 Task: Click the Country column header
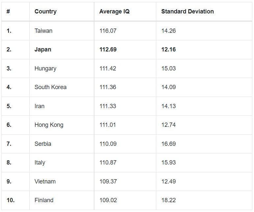coord(45,11)
